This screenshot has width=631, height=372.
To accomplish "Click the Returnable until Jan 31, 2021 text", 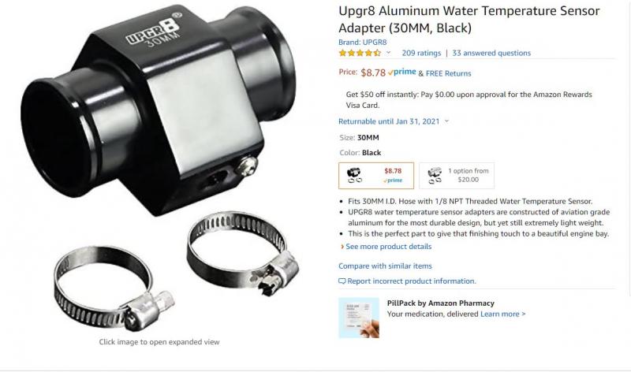I will tap(389, 121).
